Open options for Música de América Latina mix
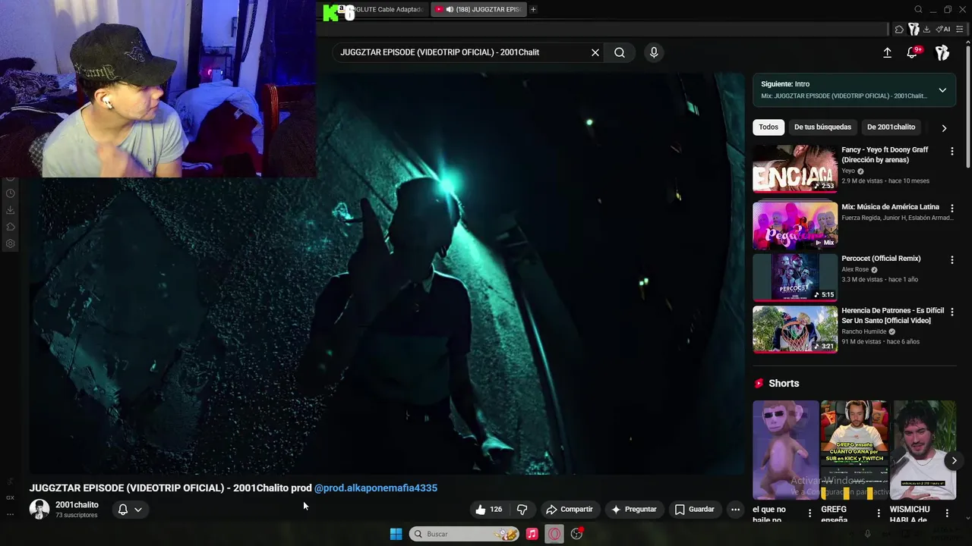This screenshot has width=972, height=546. click(951, 208)
